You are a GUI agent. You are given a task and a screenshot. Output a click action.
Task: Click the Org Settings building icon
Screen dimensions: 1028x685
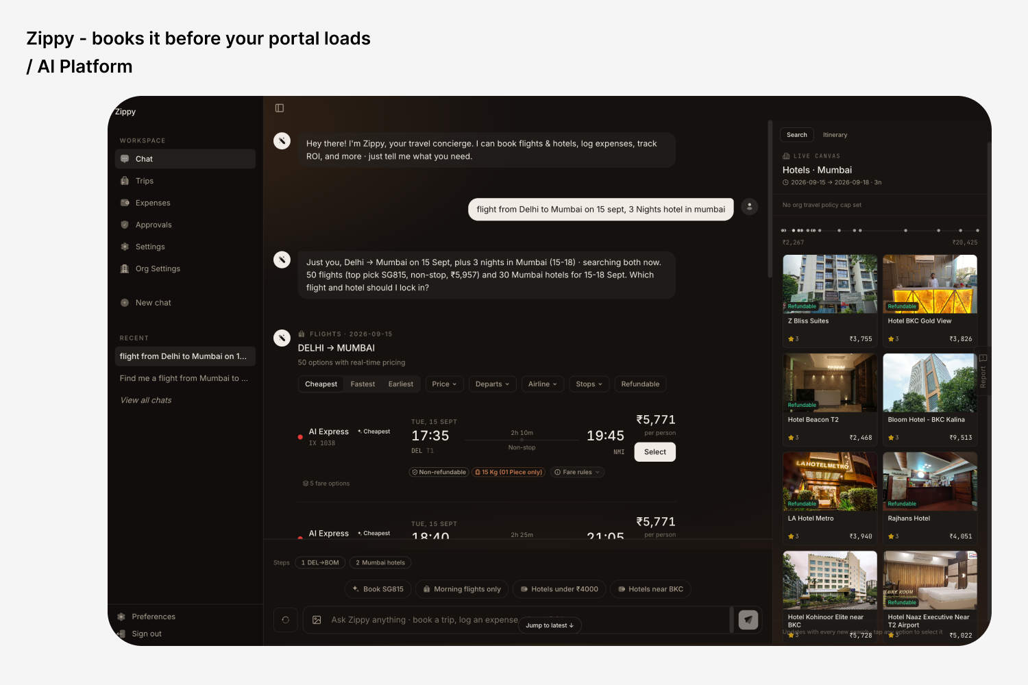[125, 269]
